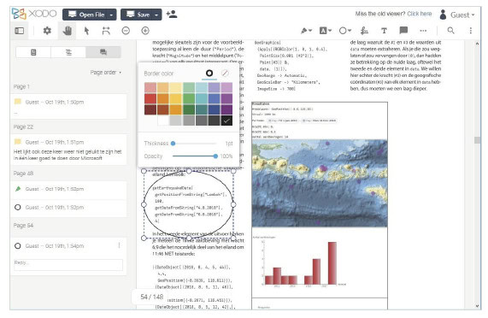Select the Page 54 ellipse annotation 1:54pm

[68, 246]
